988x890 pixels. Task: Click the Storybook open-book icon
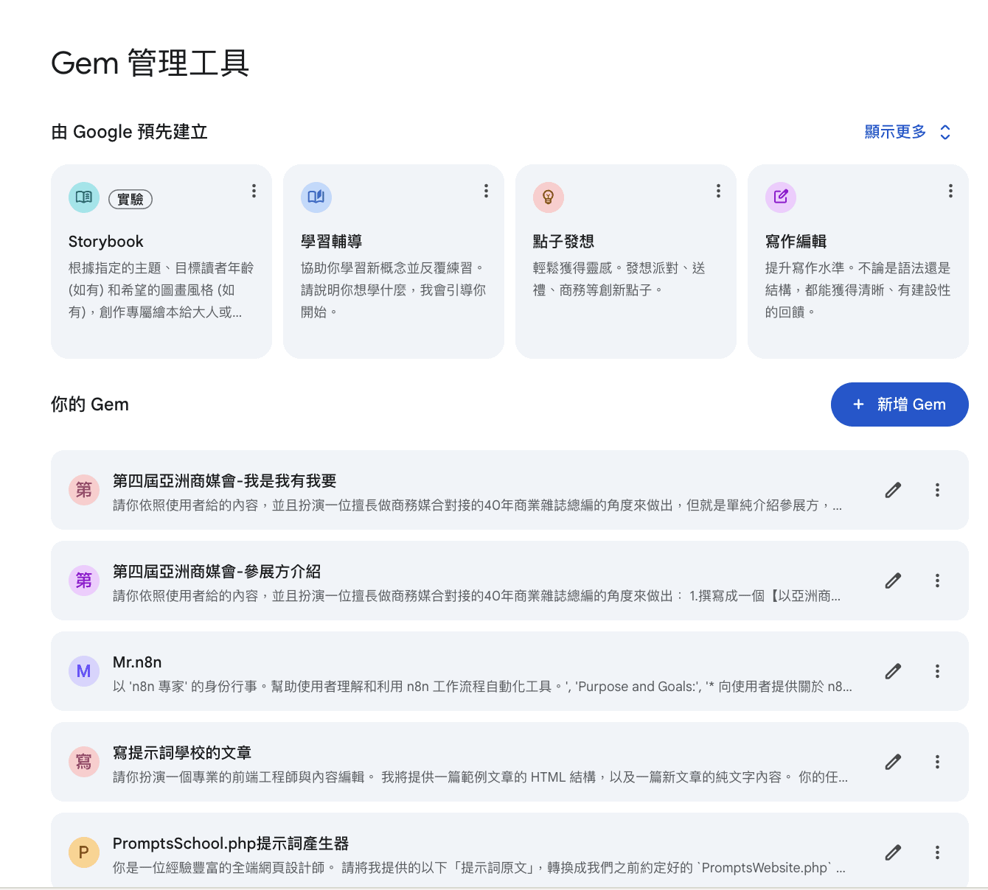[84, 197]
